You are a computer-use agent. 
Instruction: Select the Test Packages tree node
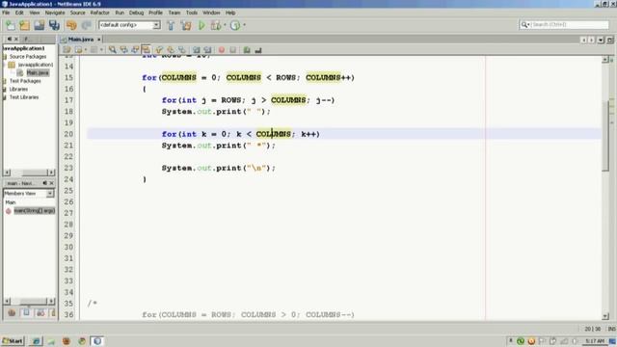[25, 81]
